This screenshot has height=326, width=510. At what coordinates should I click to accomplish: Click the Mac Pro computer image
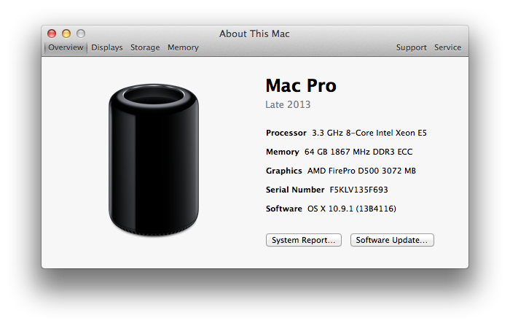(154, 160)
